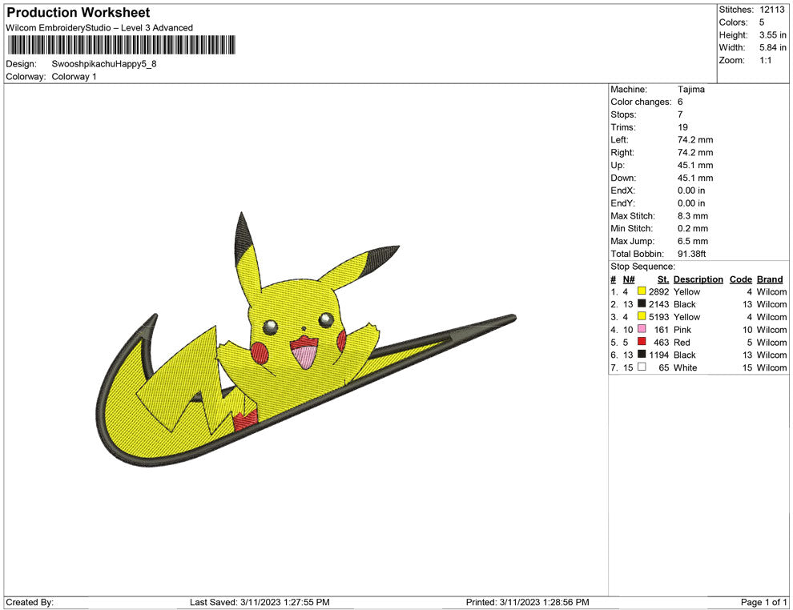Click the stitch count '5193' in stop 3
793x610 pixels.
coord(659,317)
